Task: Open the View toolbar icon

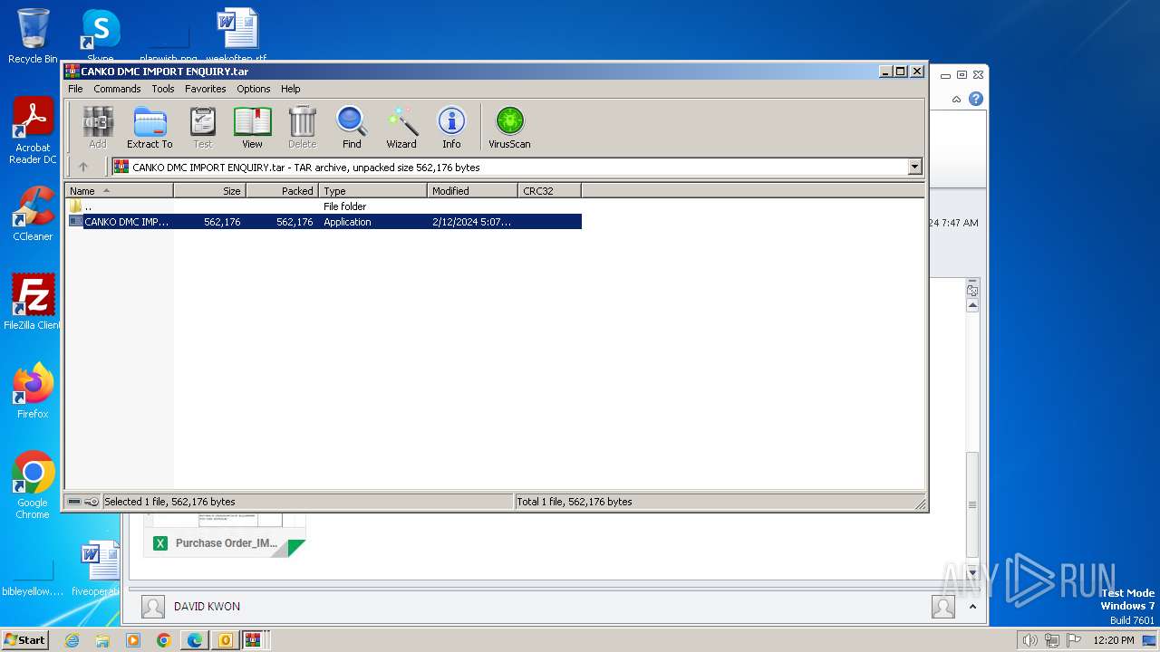Action: coord(252,127)
